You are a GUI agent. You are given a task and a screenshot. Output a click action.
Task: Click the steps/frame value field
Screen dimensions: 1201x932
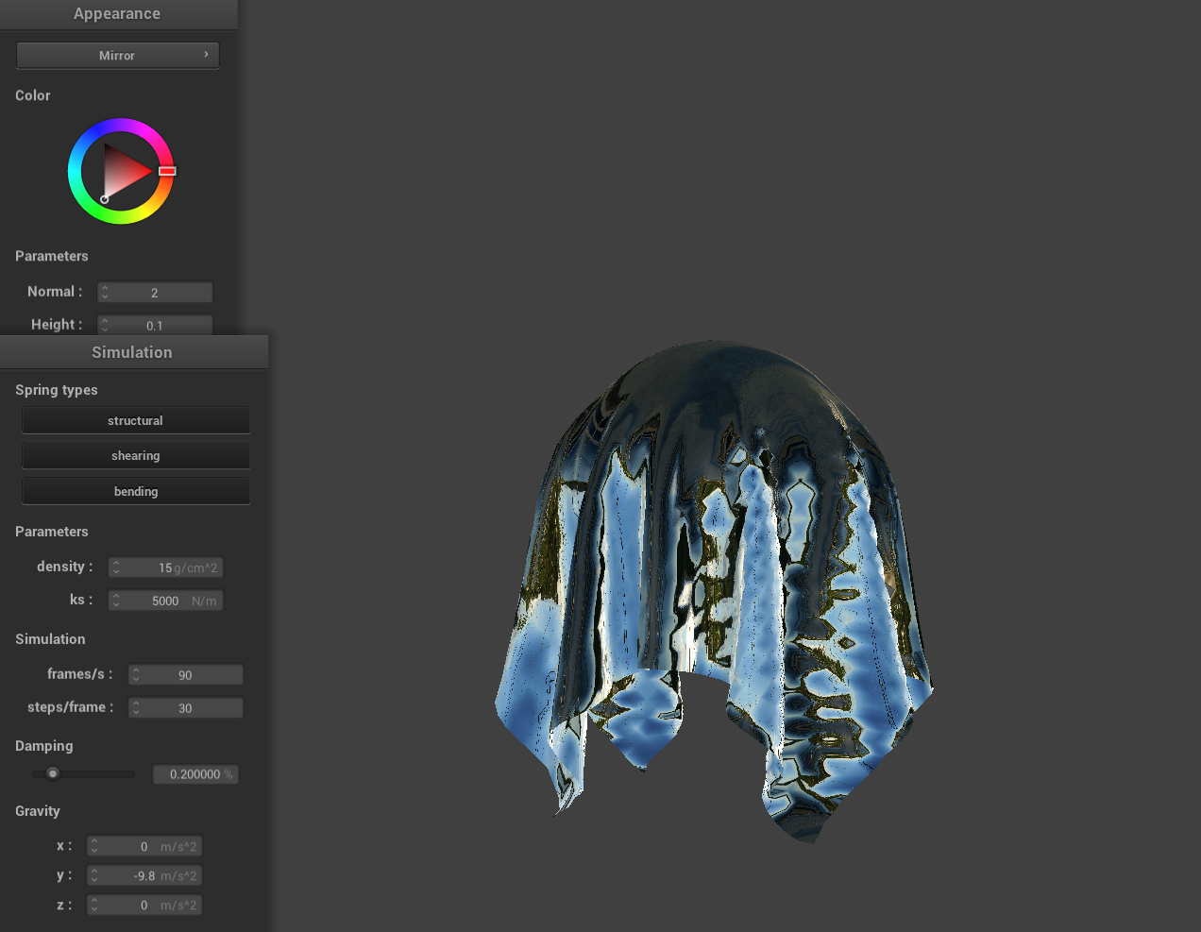point(186,707)
